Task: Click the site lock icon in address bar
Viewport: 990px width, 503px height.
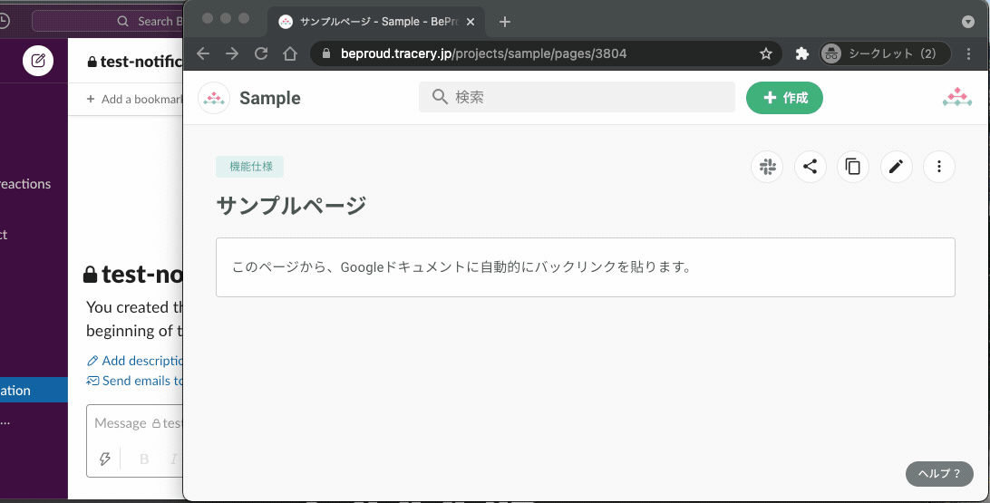Action: [326, 53]
